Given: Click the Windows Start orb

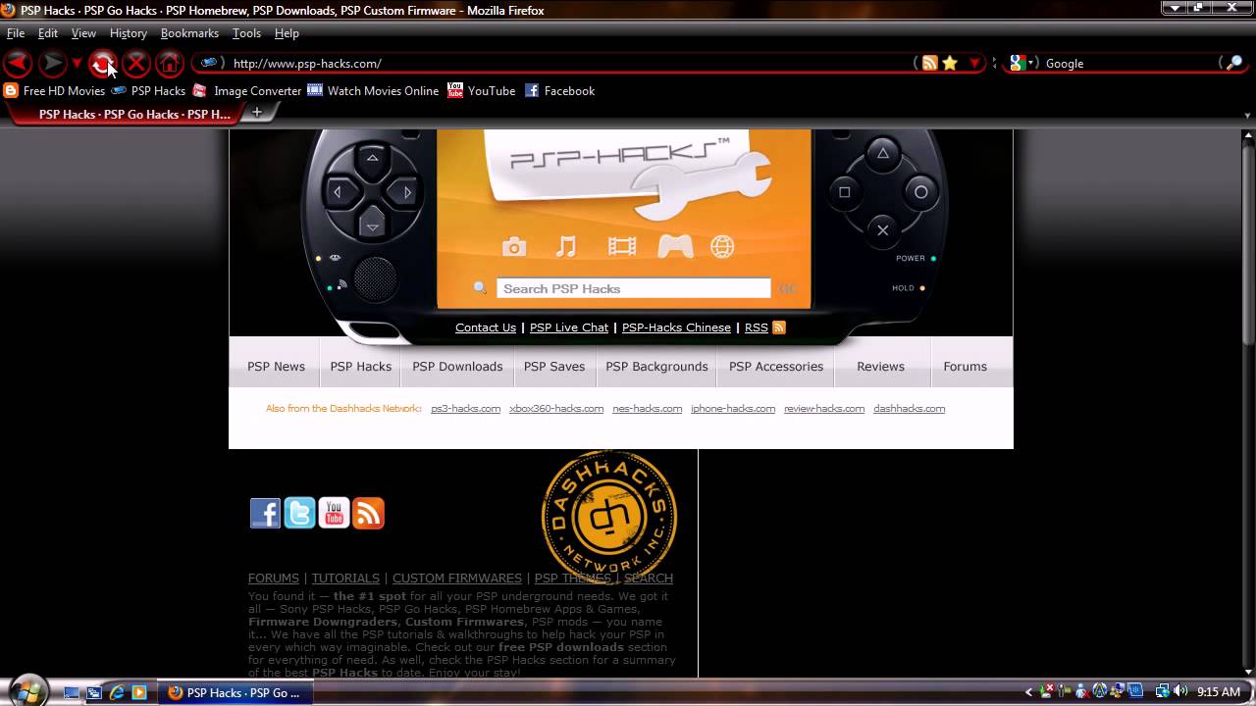Looking at the screenshot, I should click(x=27, y=690).
